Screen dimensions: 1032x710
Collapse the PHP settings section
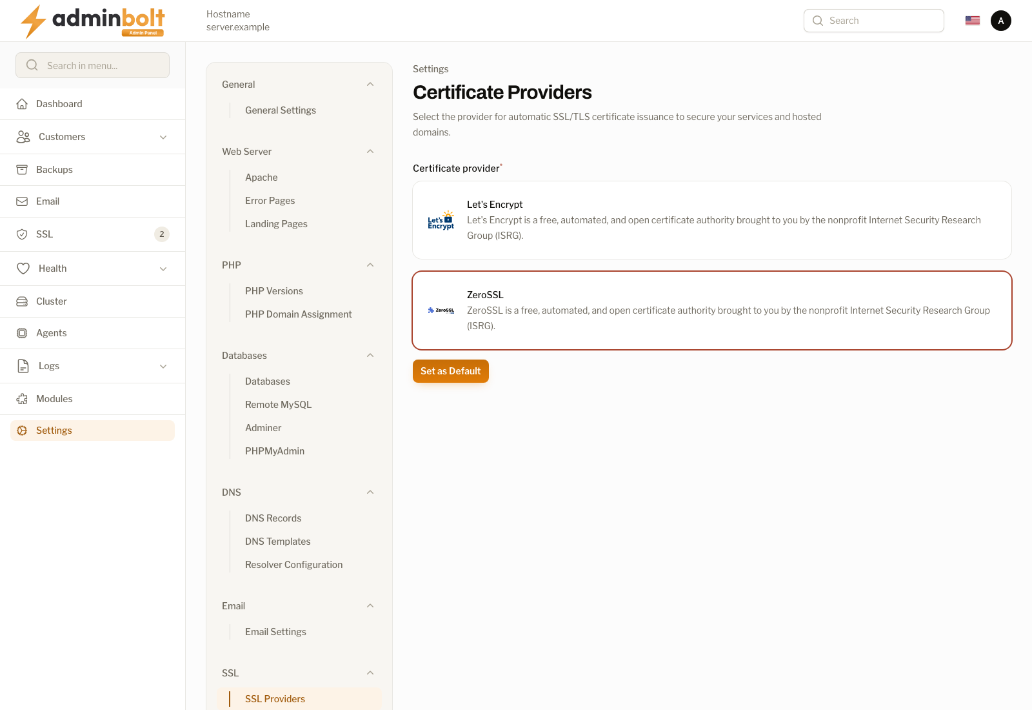click(x=370, y=265)
